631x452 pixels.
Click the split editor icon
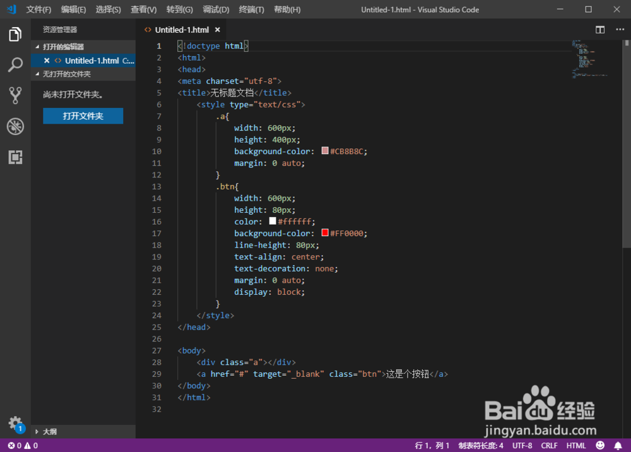point(599,30)
